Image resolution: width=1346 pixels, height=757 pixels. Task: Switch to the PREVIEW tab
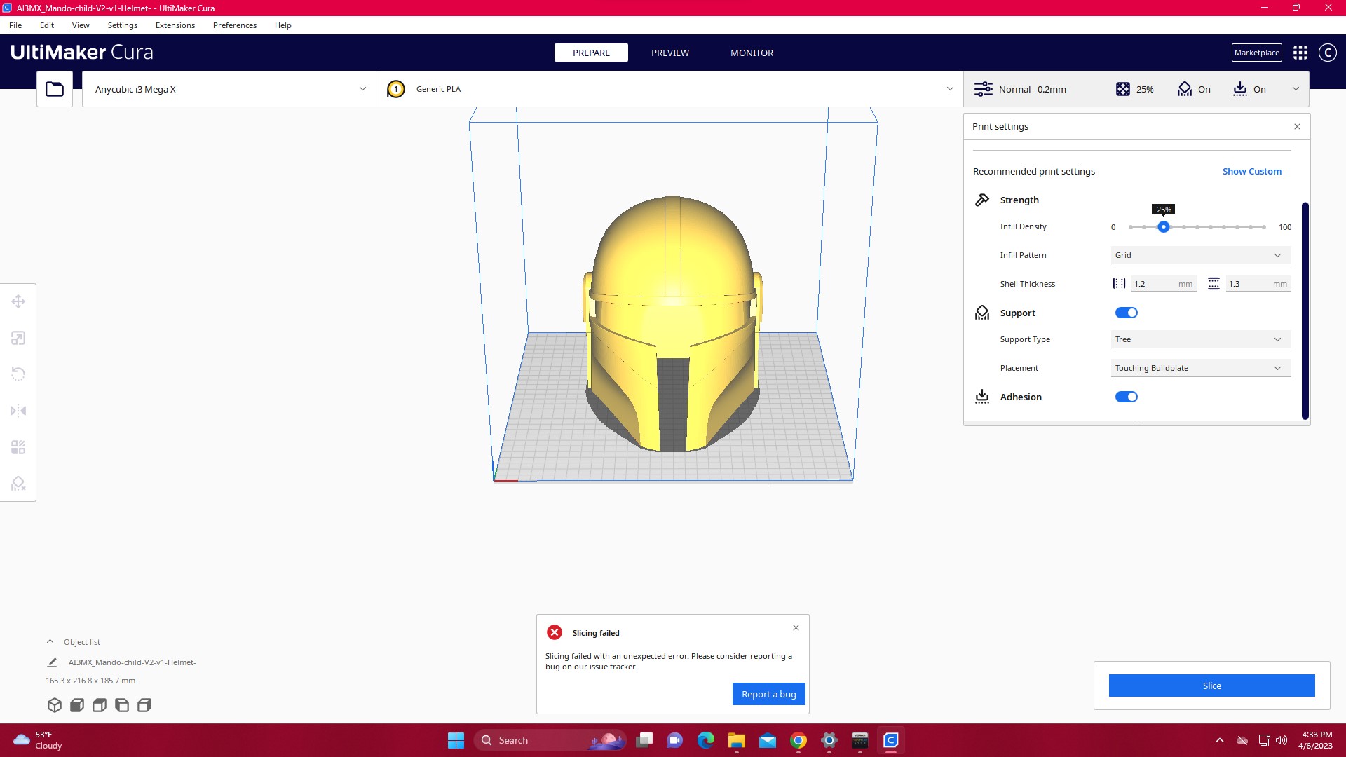(669, 53)
